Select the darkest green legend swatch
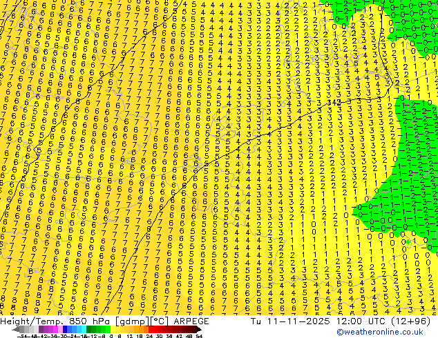438x338 pixels. pos(89,330)
